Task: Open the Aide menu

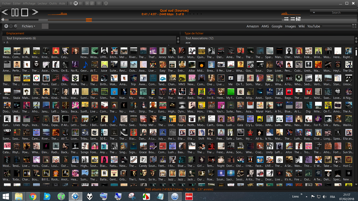Action: tap(62, 3)
